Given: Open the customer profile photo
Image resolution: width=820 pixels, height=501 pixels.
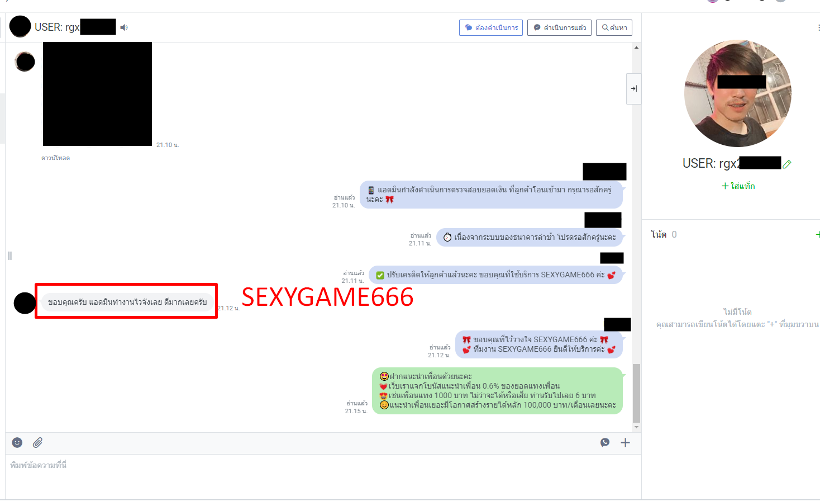Looking at the screenshot, I should point(737,93).
